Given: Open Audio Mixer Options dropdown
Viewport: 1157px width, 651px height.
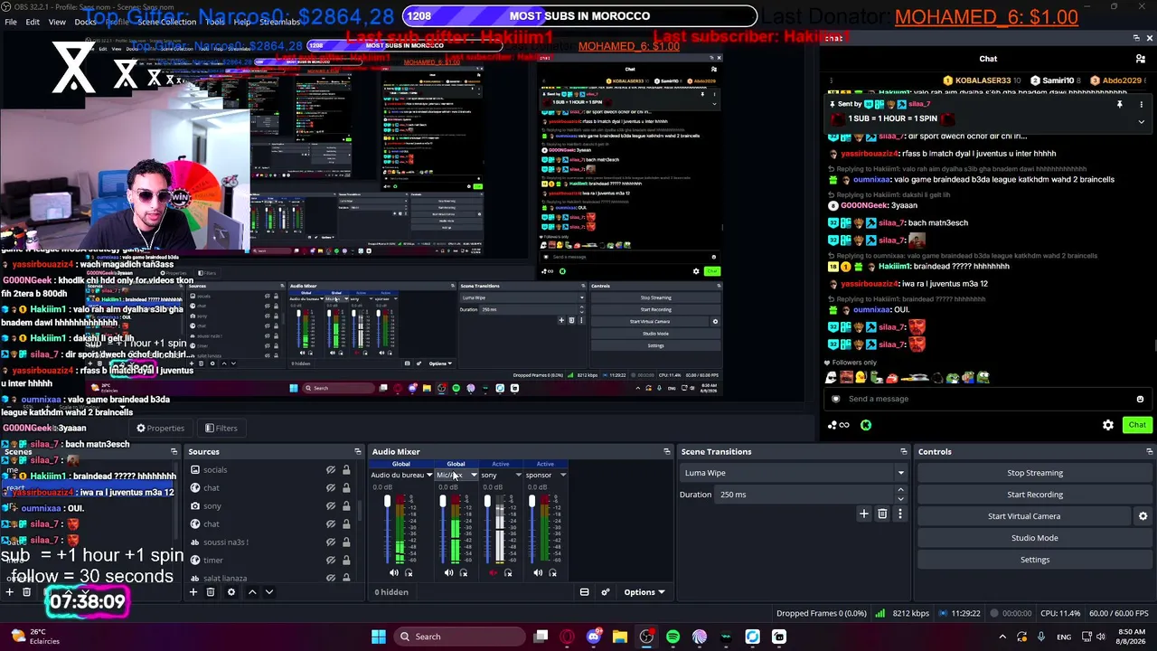Looking at the screenshot, I should pos(644,592).
